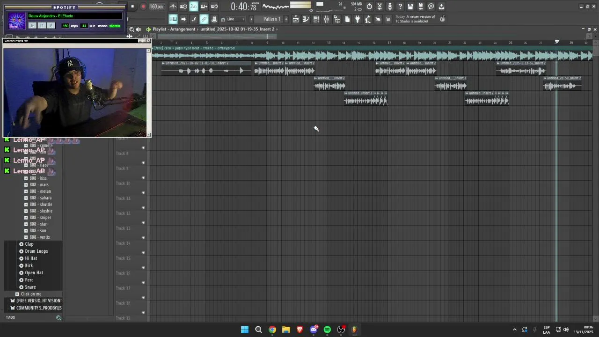The image size is (599, 337).
Task: Open the speech bubble chat icon
Action: (x=431, y=7)
